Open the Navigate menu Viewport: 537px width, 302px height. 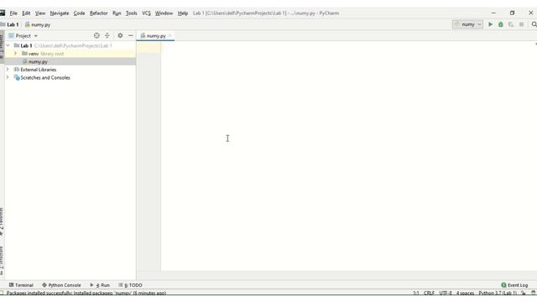coord(60,13)
